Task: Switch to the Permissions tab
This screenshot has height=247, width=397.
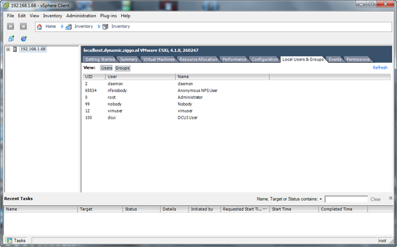Action: [358, 59]
